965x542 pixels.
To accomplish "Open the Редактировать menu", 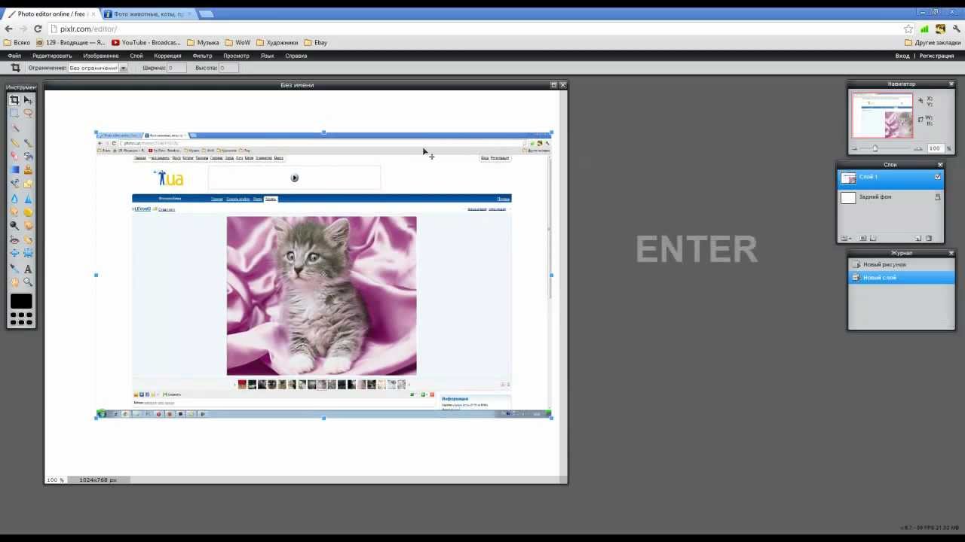I will (52, 56).
